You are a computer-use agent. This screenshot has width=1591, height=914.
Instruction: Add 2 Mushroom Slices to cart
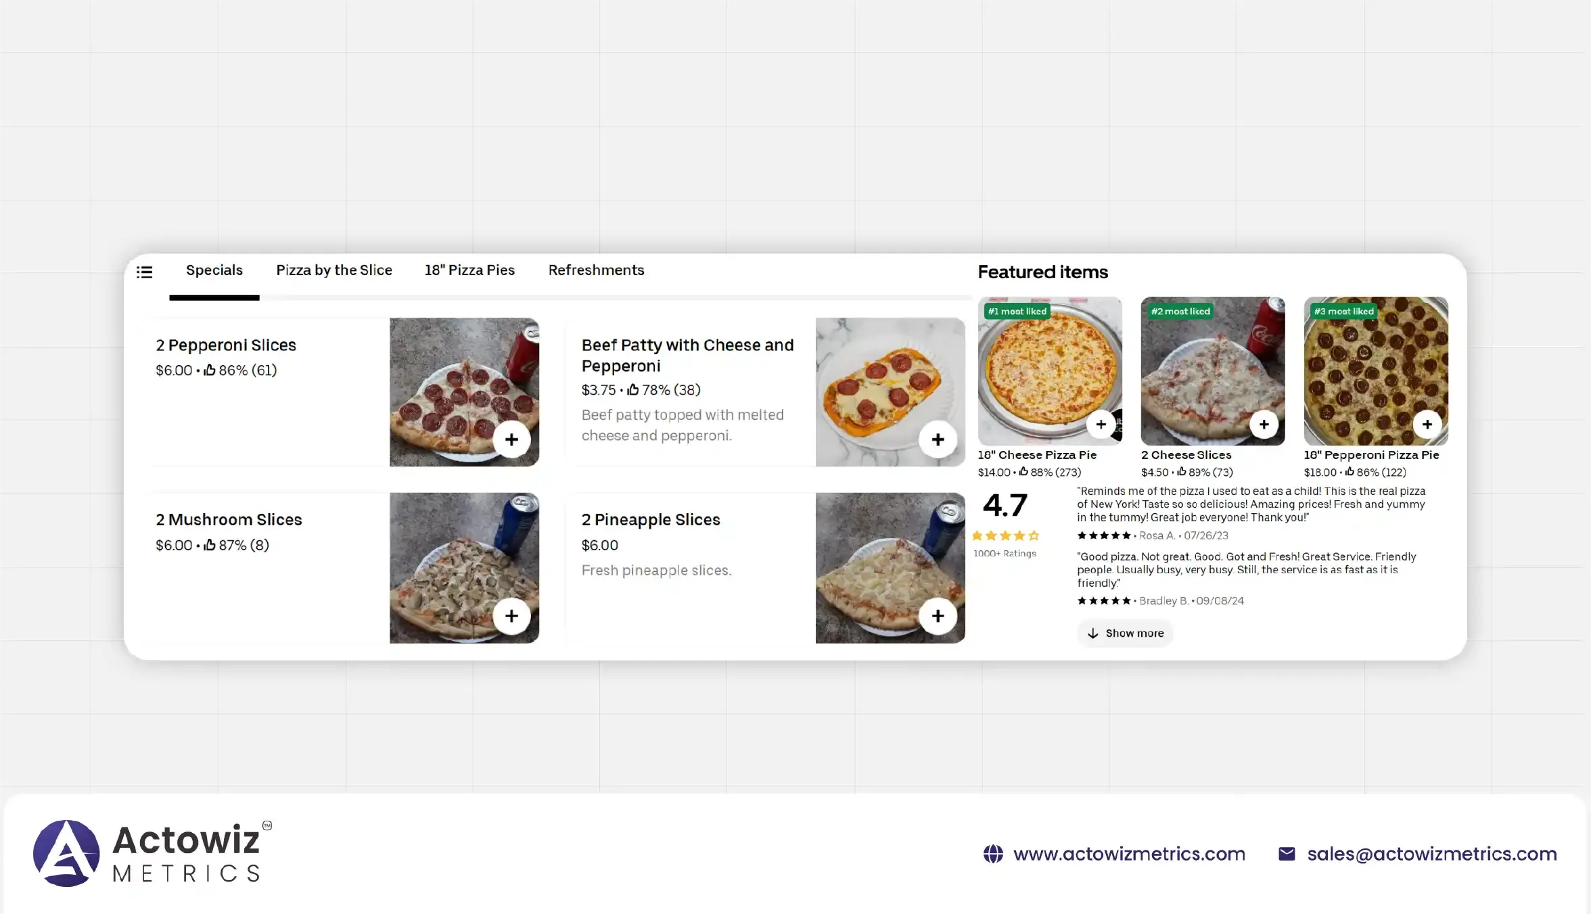point(511,616)
